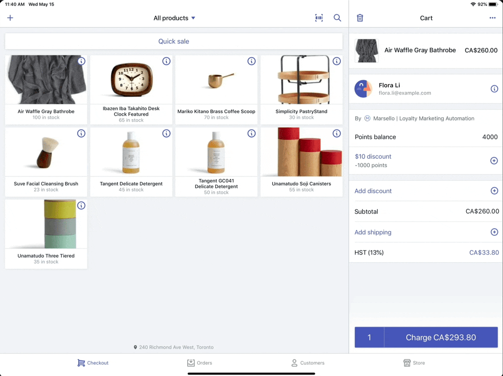Add the Brass Coffee Scoop thumbnail

pyautogui.click(x=216, y=79)
